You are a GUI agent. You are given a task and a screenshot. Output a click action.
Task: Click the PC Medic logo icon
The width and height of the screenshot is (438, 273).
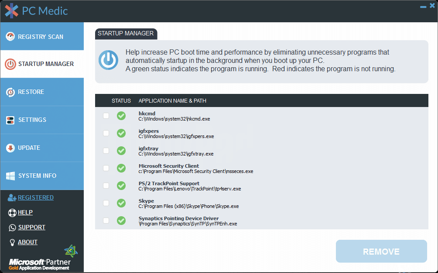(x=11, y=10)
